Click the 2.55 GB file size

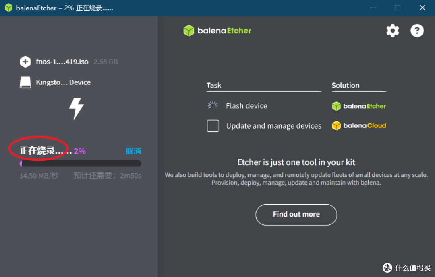106,62
